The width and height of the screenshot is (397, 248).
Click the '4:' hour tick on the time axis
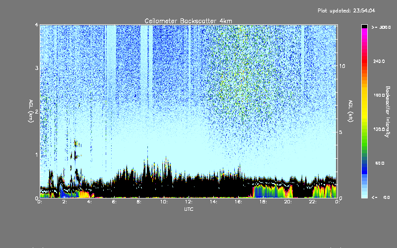90,202
